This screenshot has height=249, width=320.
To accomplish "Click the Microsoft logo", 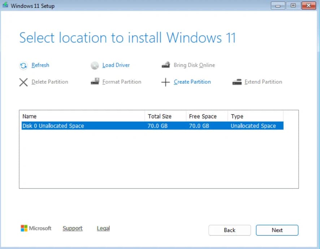I will (x=36, y=228).
